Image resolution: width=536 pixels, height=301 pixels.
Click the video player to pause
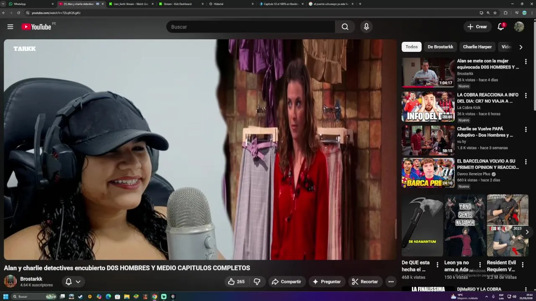pyautogui.click(x=200, y=150)
